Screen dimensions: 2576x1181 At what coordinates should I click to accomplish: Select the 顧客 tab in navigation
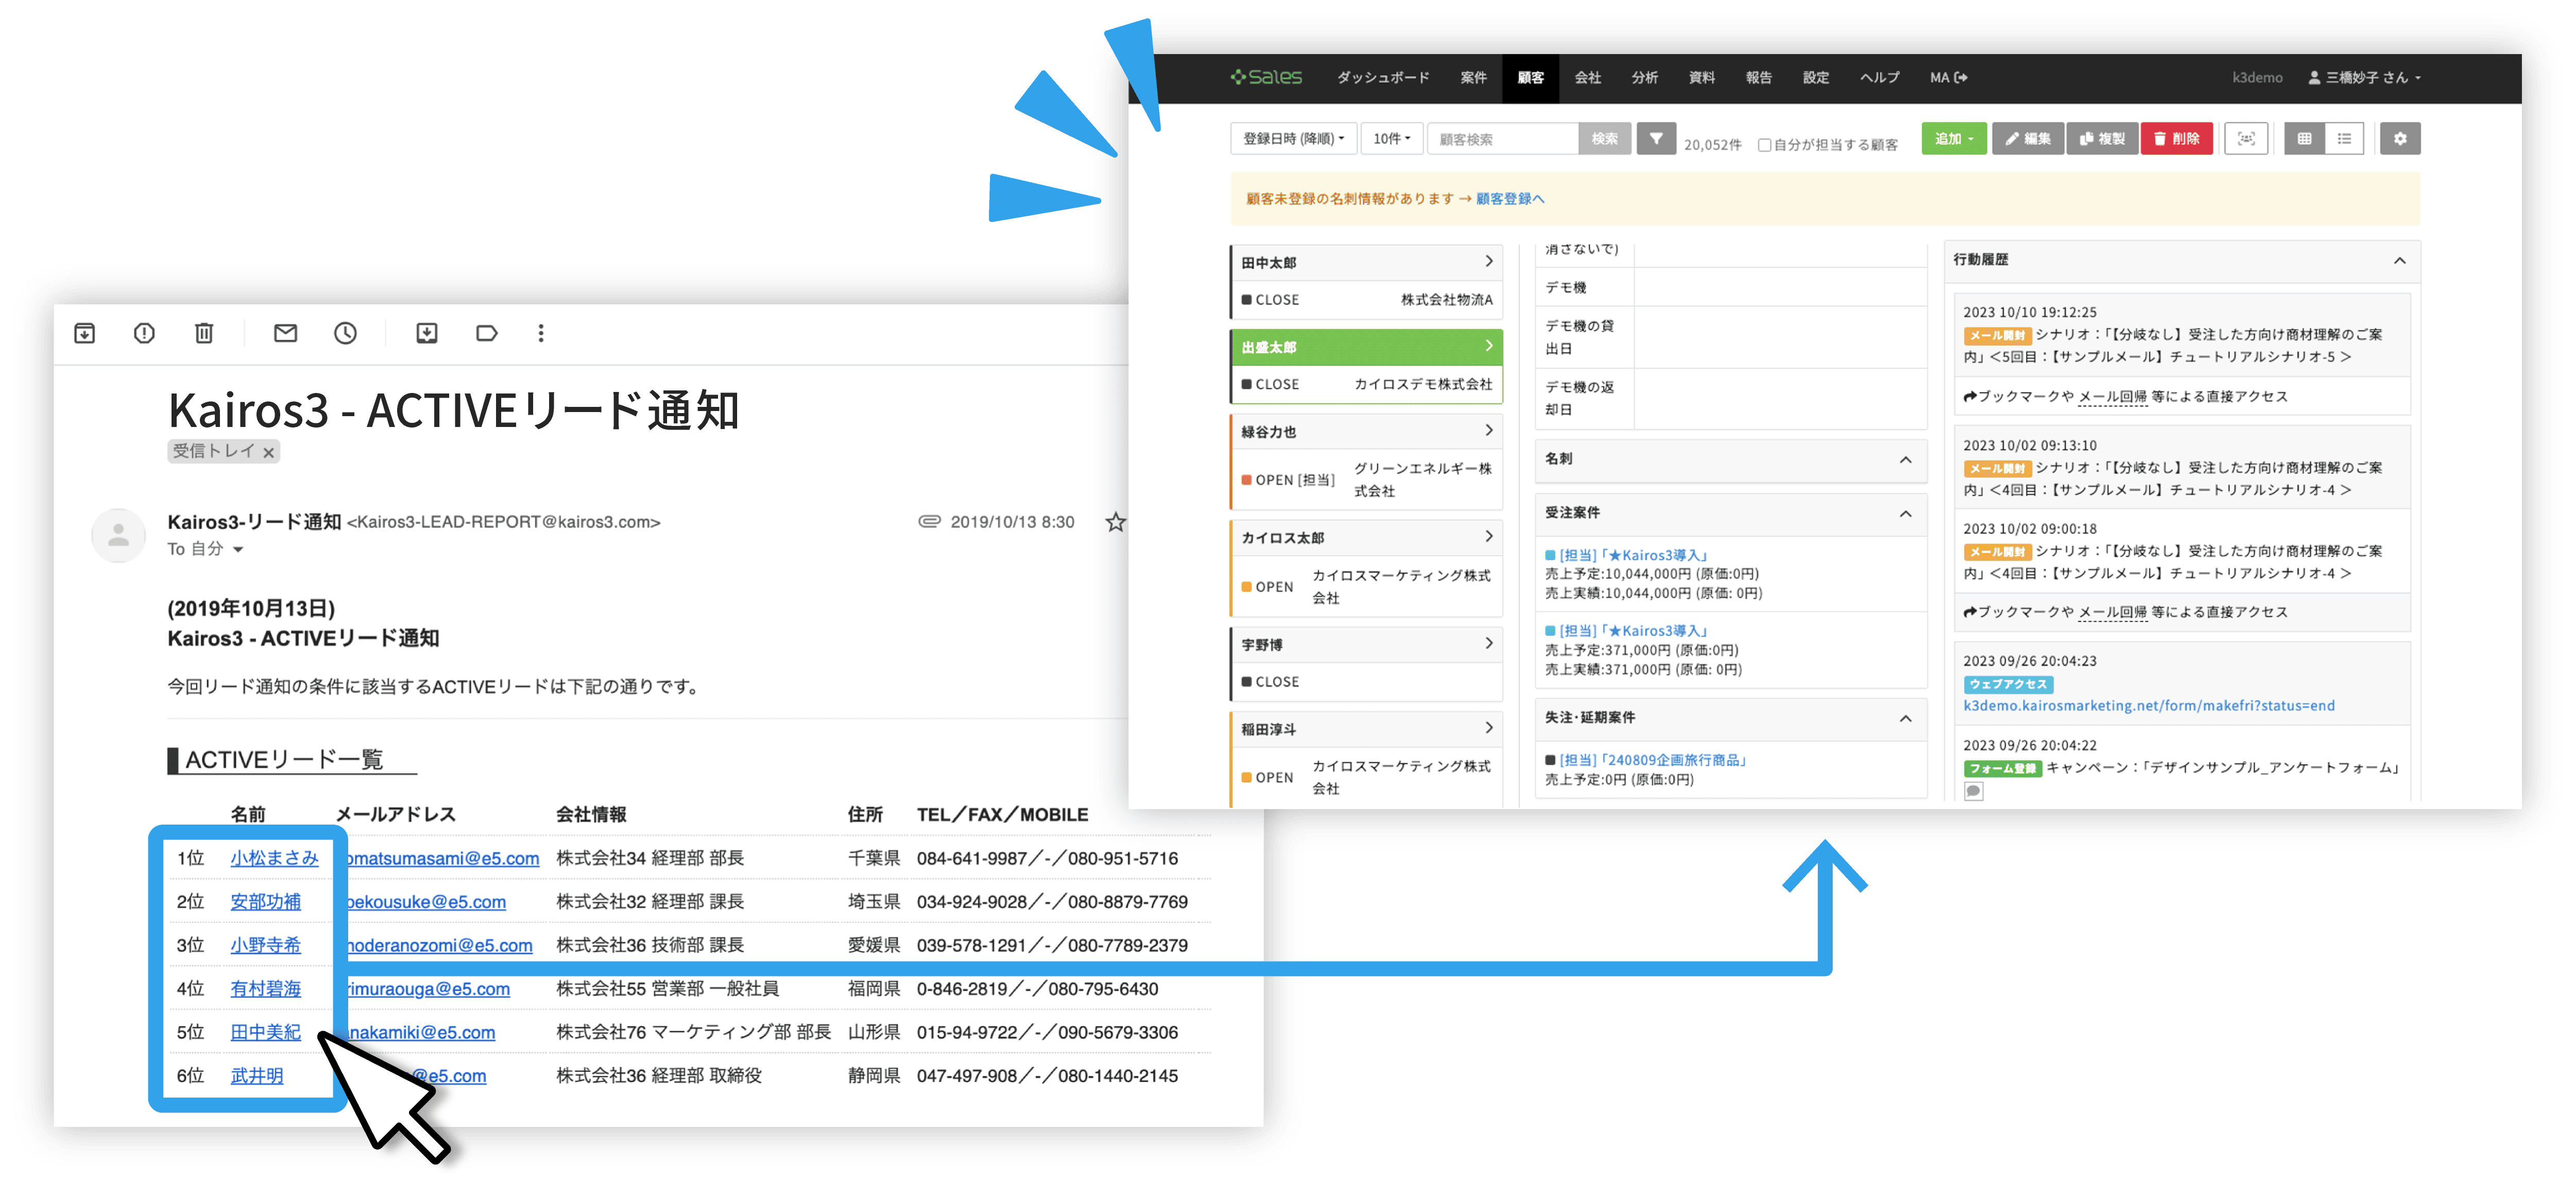point(1530,78)
